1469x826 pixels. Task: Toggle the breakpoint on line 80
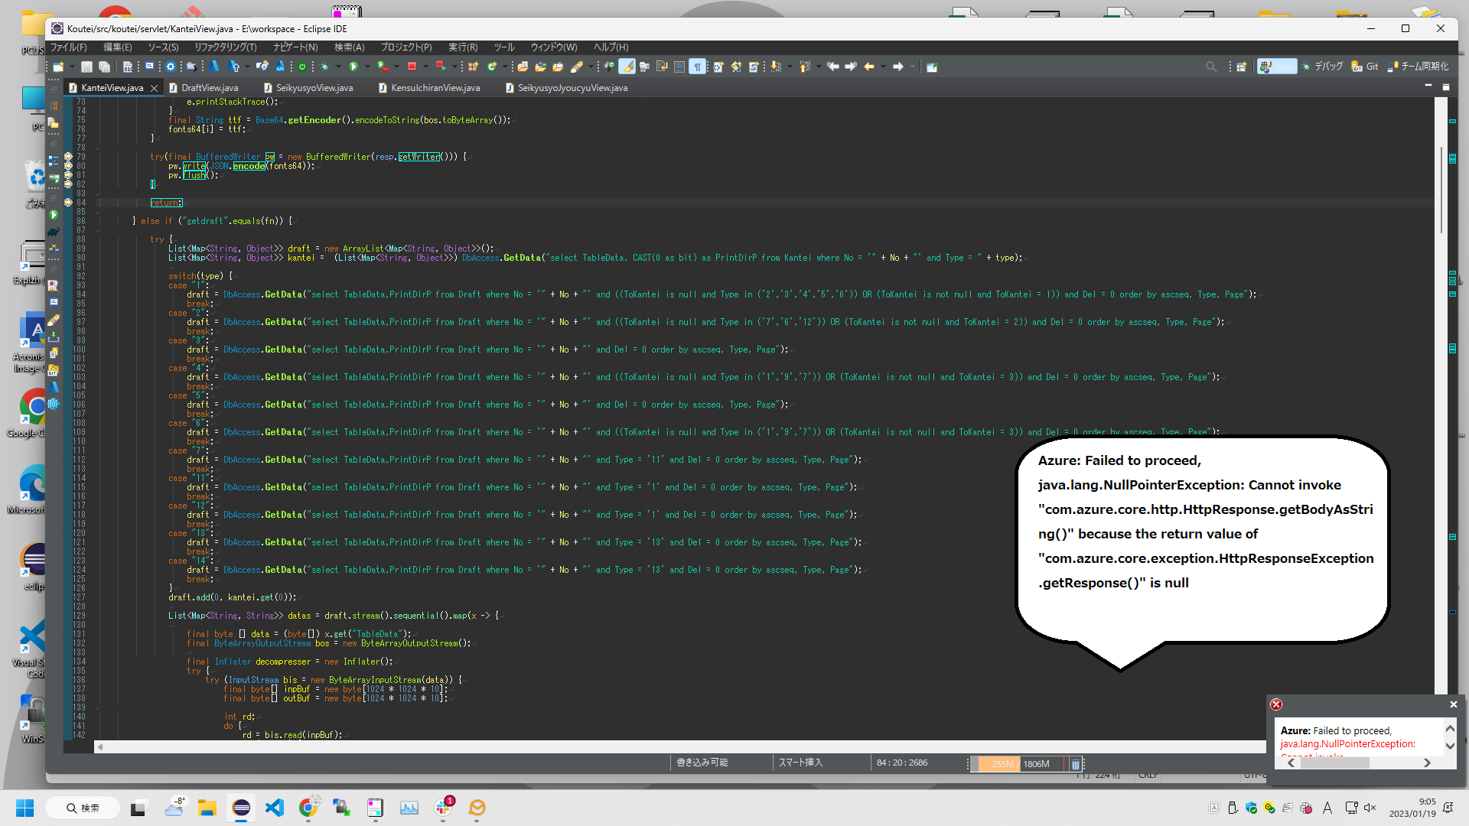point(70,166)
